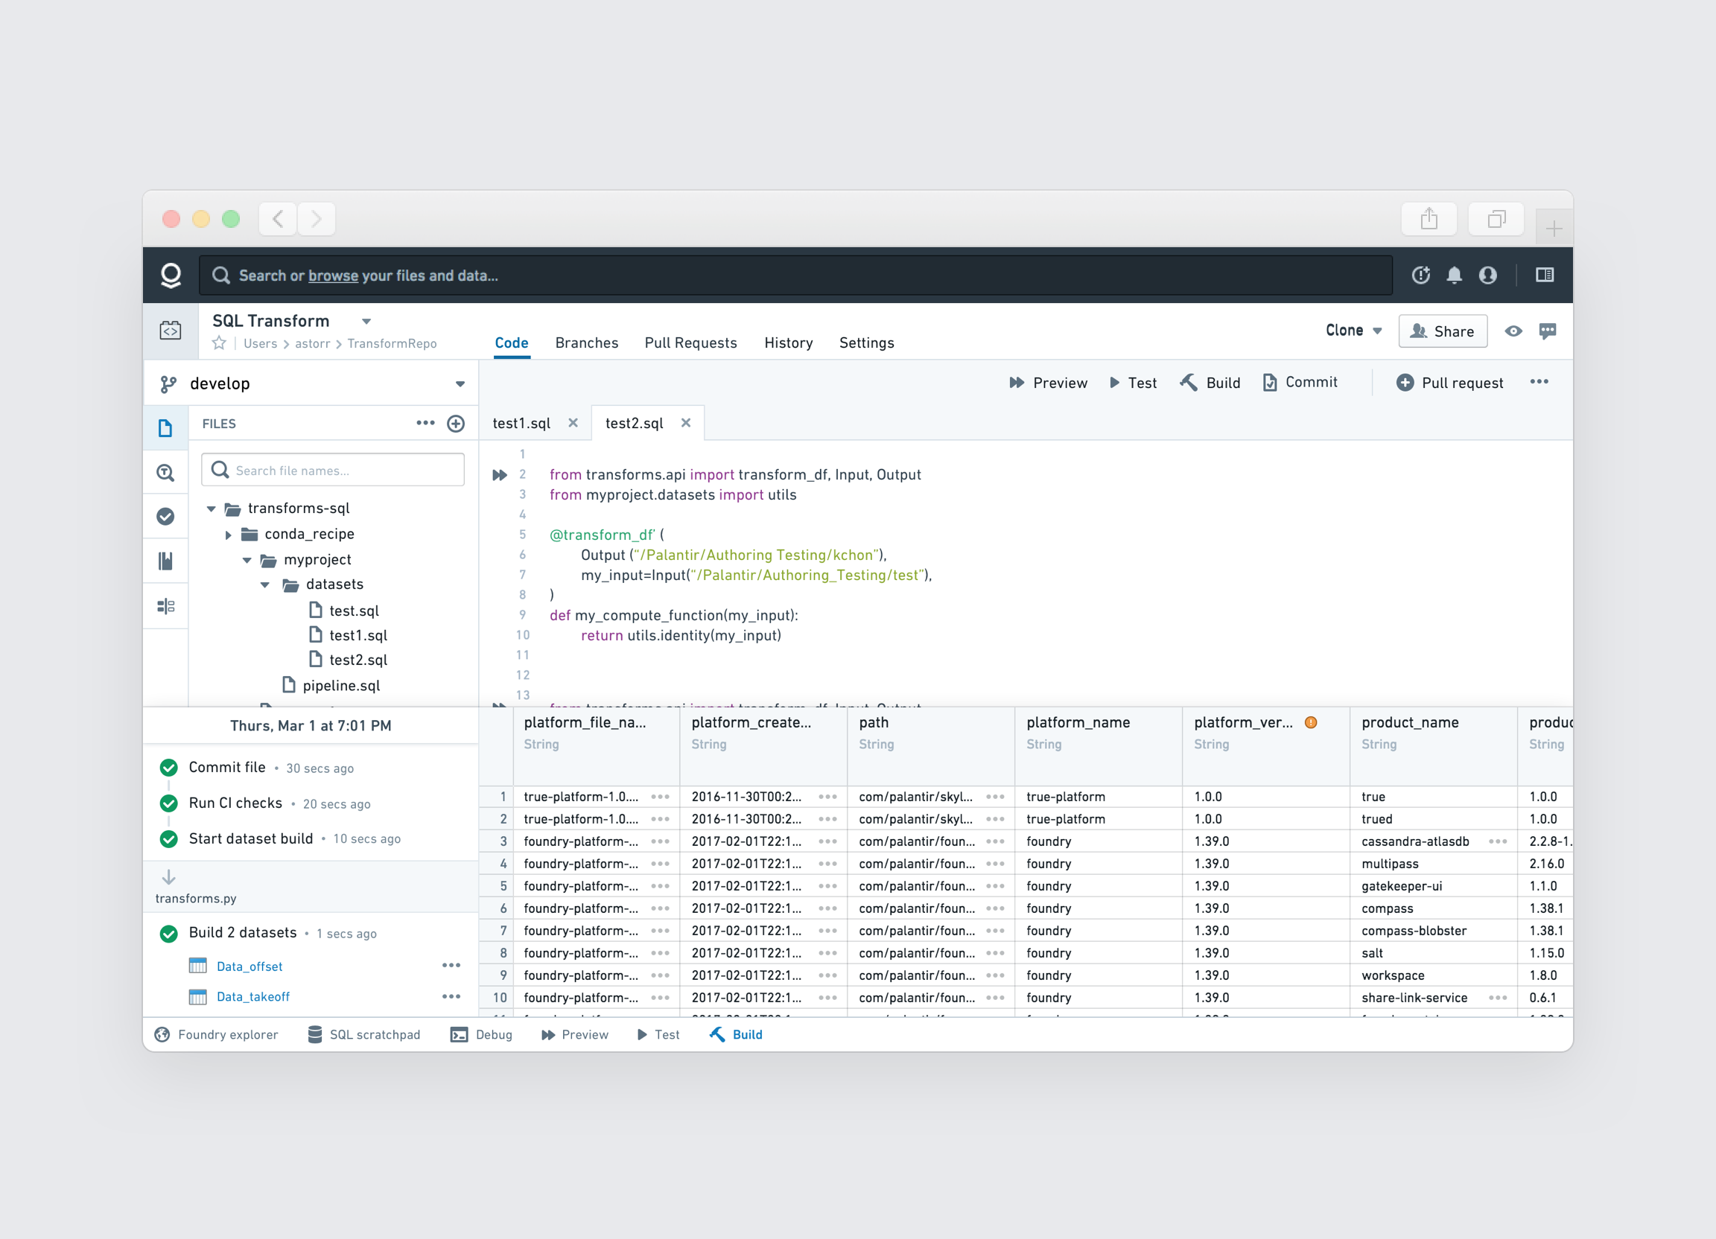1716x1239 pixels.
Task: Click the Search file names field
Action: pyautogui.click(x=333, y=471)
